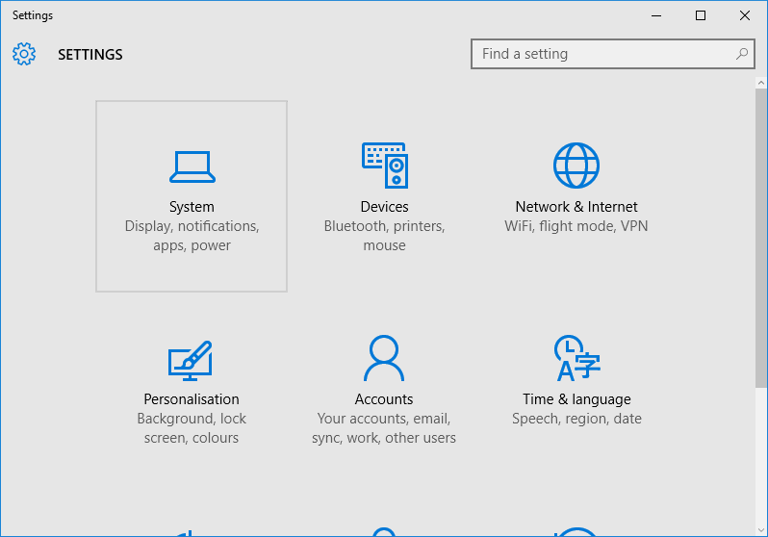The width and height of the screenshot is (768, 537).
Task: Click the Accounts person icon
Action: point(384,359)
